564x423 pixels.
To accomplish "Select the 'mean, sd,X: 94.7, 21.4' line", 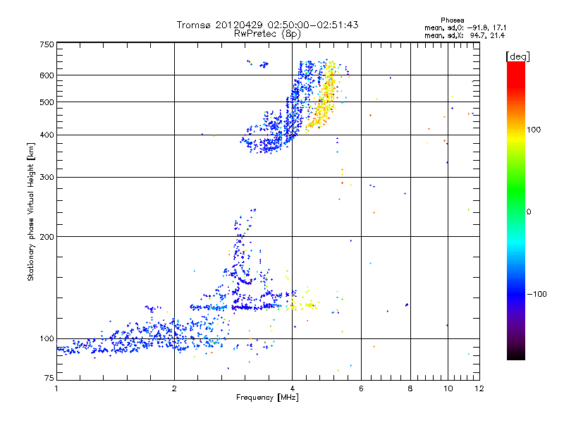I will [465, 35].
